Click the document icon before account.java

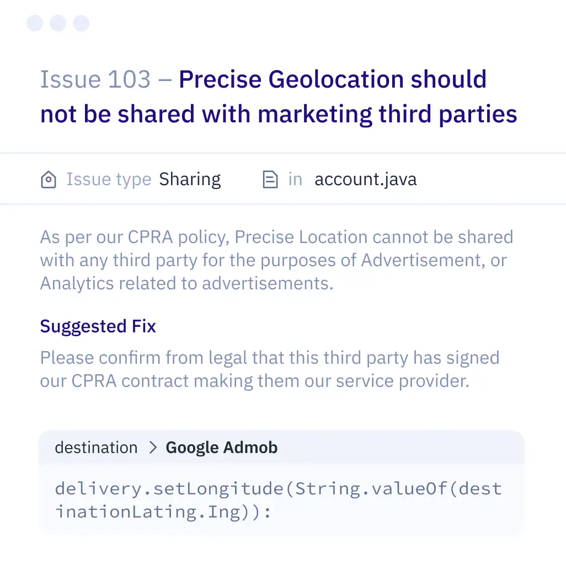[x=269, y=179]
